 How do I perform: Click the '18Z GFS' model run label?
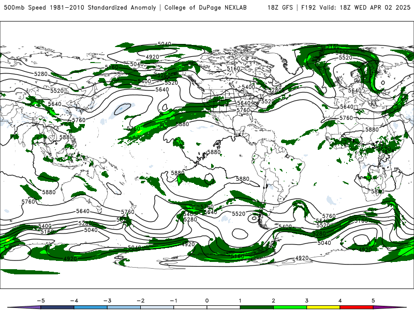[x=280, y=8]
